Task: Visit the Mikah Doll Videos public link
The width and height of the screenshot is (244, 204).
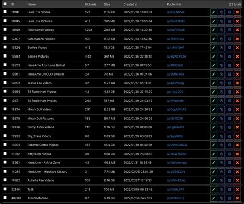Action: [x=177, y=109]
